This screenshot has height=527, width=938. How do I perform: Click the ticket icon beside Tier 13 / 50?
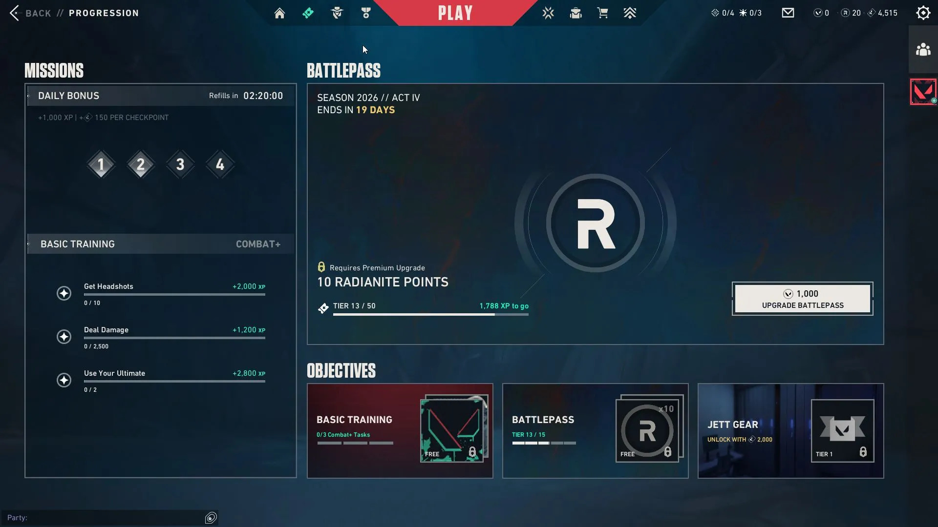[323, 308]
